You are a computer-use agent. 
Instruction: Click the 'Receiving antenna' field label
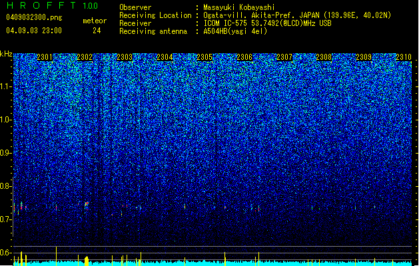click(x=153, y=31)
